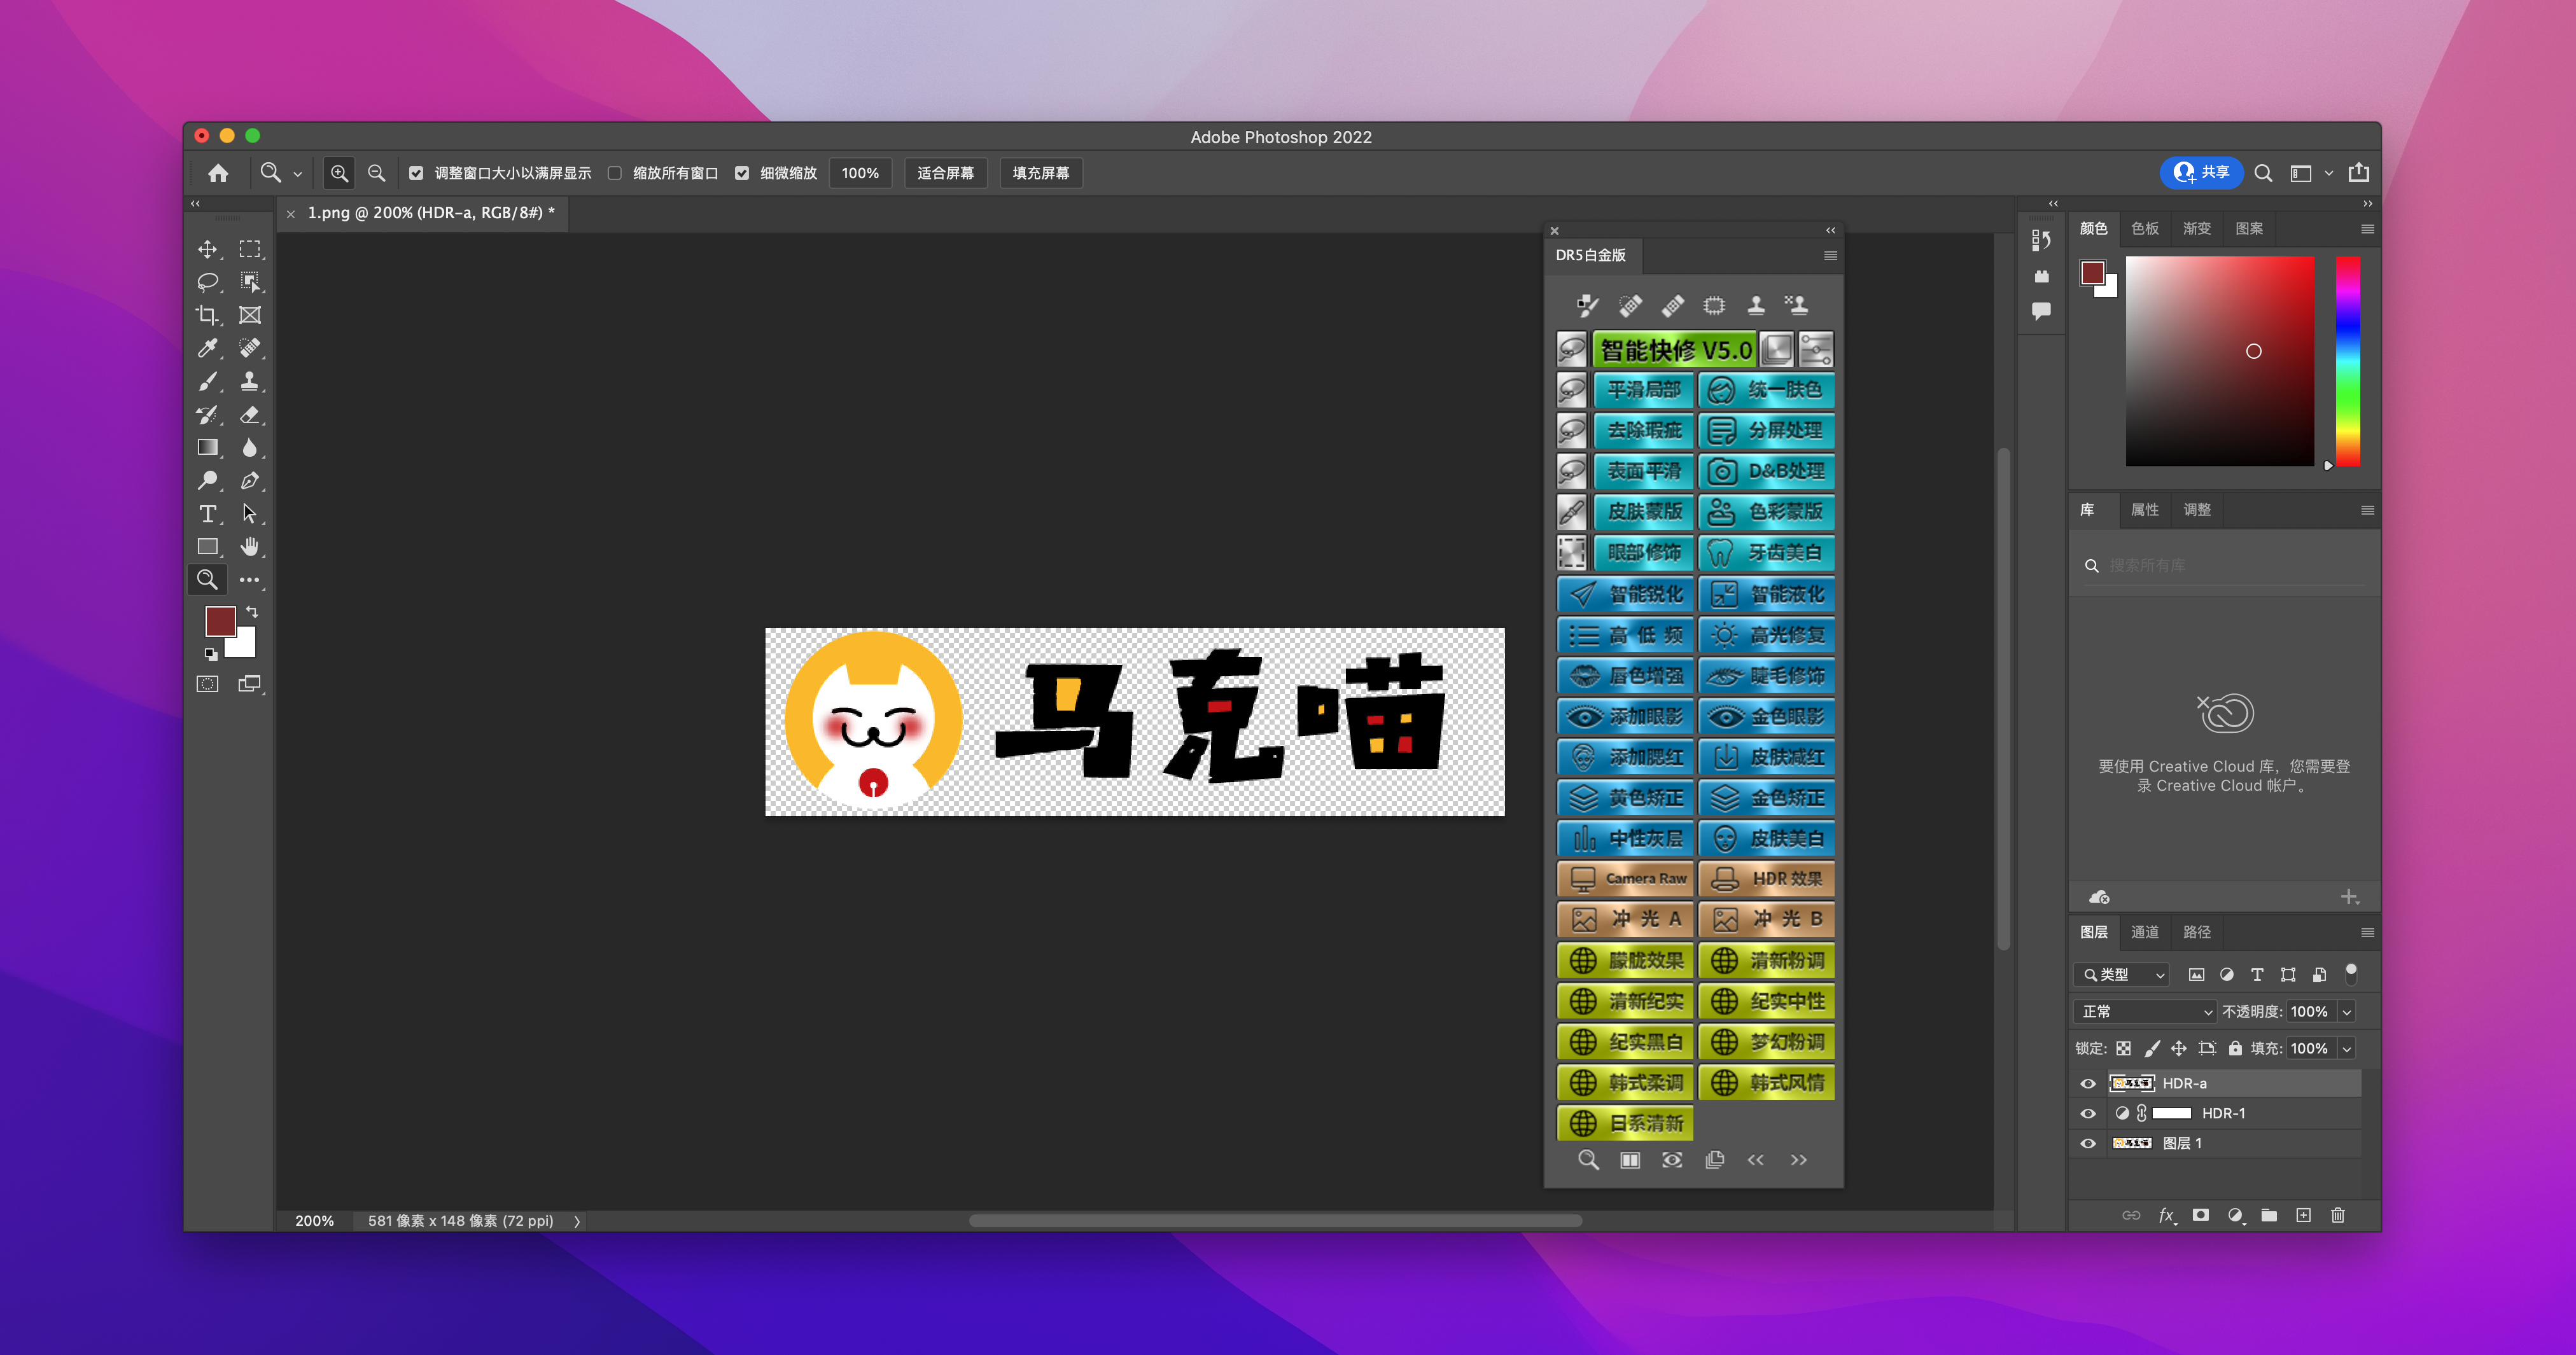Screen dimensions: 2576x1355
Task: Switch to the 通道 channels tab
Action: [x=2144, y=932]
